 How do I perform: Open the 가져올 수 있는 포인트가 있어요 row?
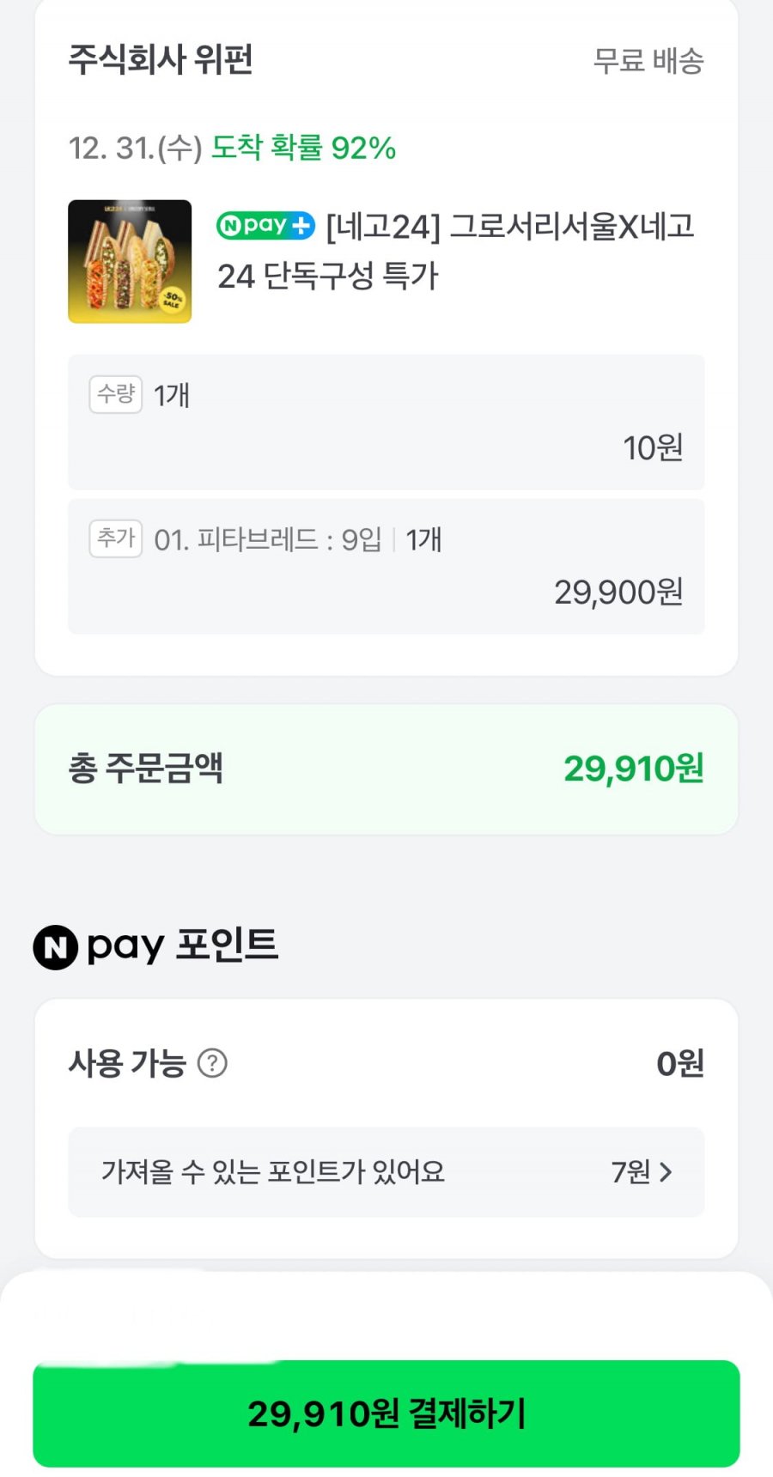[x=273, y=1171]
